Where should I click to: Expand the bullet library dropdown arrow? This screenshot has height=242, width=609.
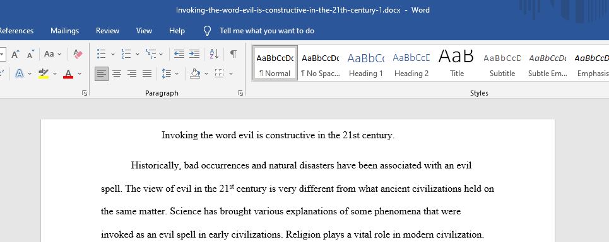coord(113,54)
